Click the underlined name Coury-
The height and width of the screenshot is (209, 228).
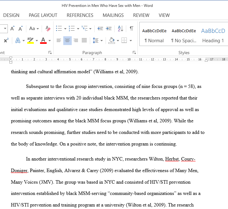(188, 159)
